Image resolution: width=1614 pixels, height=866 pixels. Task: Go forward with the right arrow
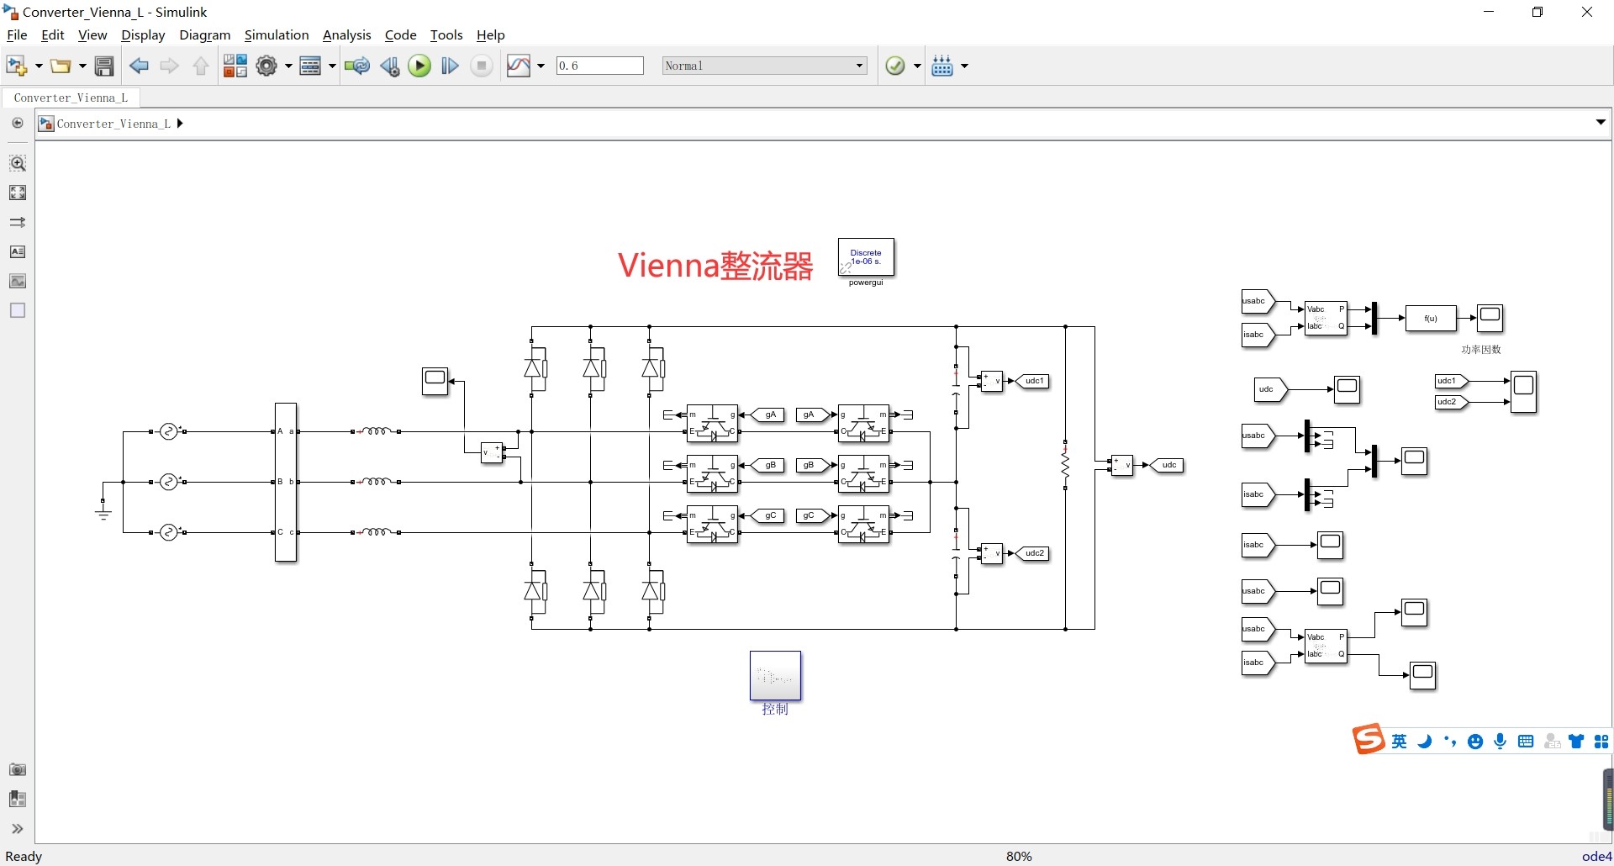coord(169,66)
